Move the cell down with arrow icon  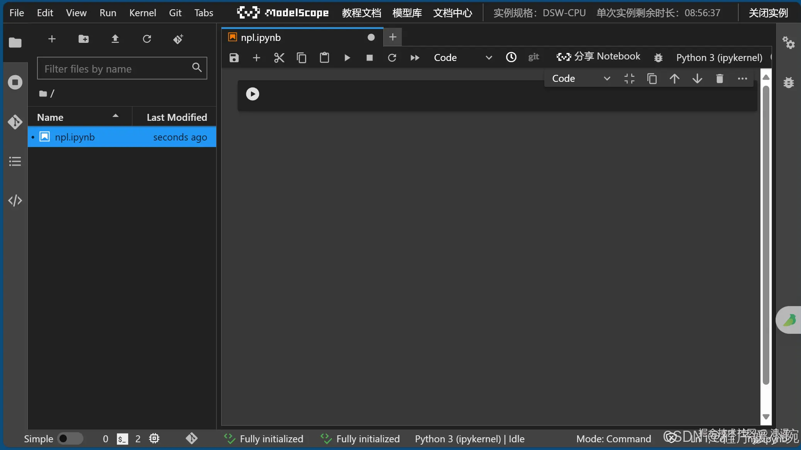[x=697, y=79]
